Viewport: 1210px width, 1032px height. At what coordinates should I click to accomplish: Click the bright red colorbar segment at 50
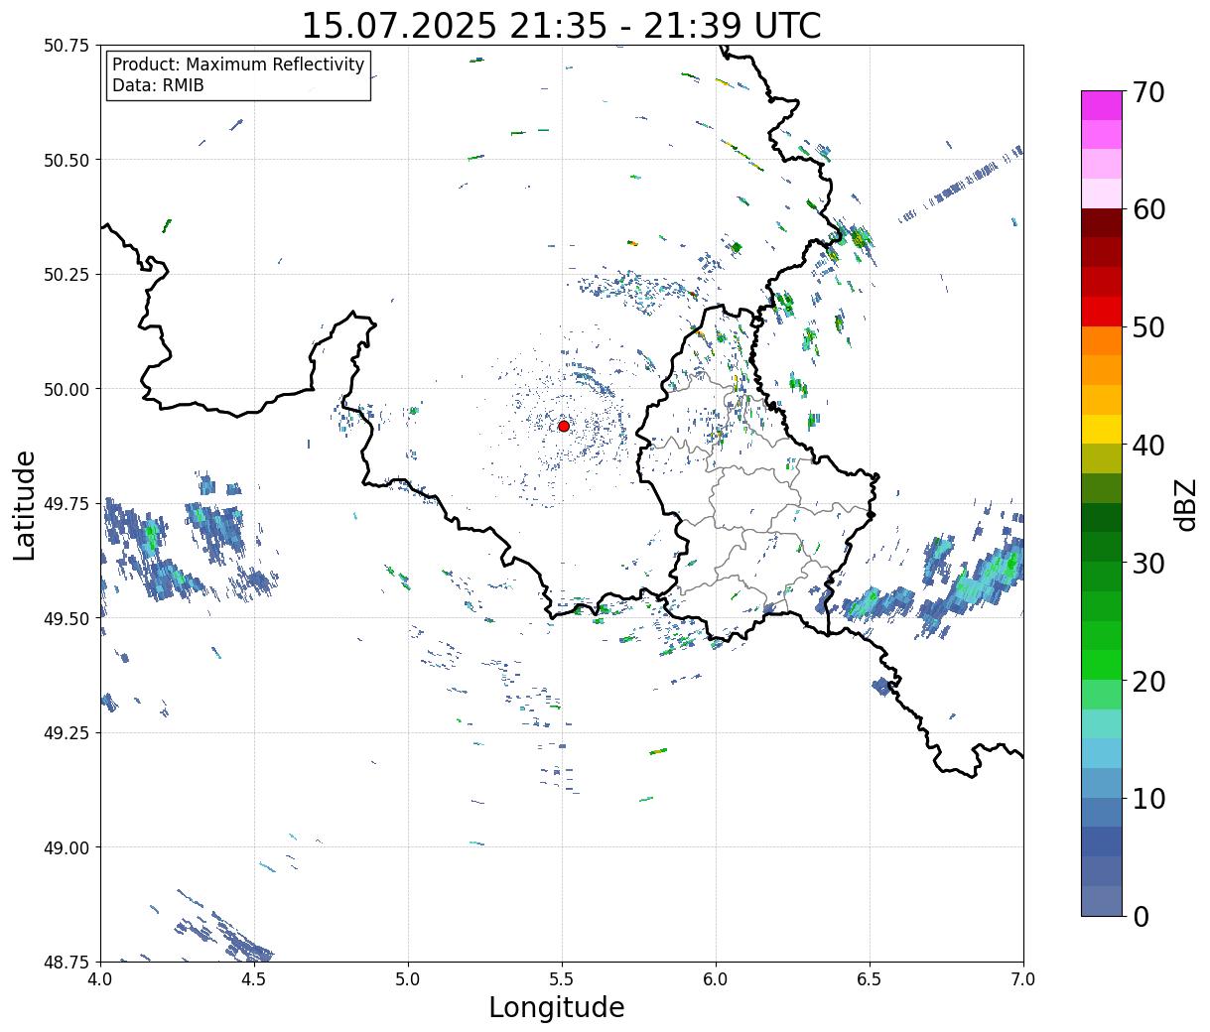tap(1101, 312)
